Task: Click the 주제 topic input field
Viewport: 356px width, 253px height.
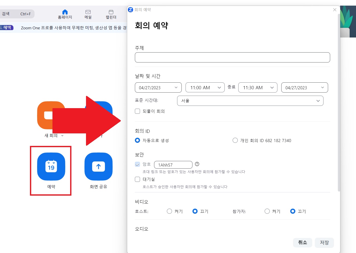Action: [x=232, y=57]
